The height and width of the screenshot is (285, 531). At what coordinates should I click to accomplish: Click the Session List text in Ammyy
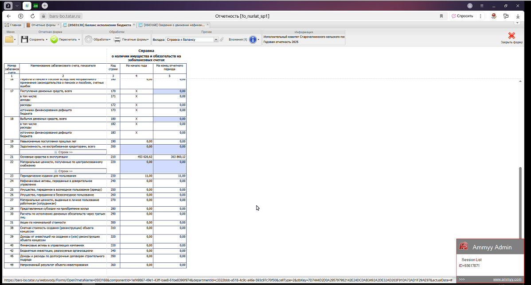472,260
